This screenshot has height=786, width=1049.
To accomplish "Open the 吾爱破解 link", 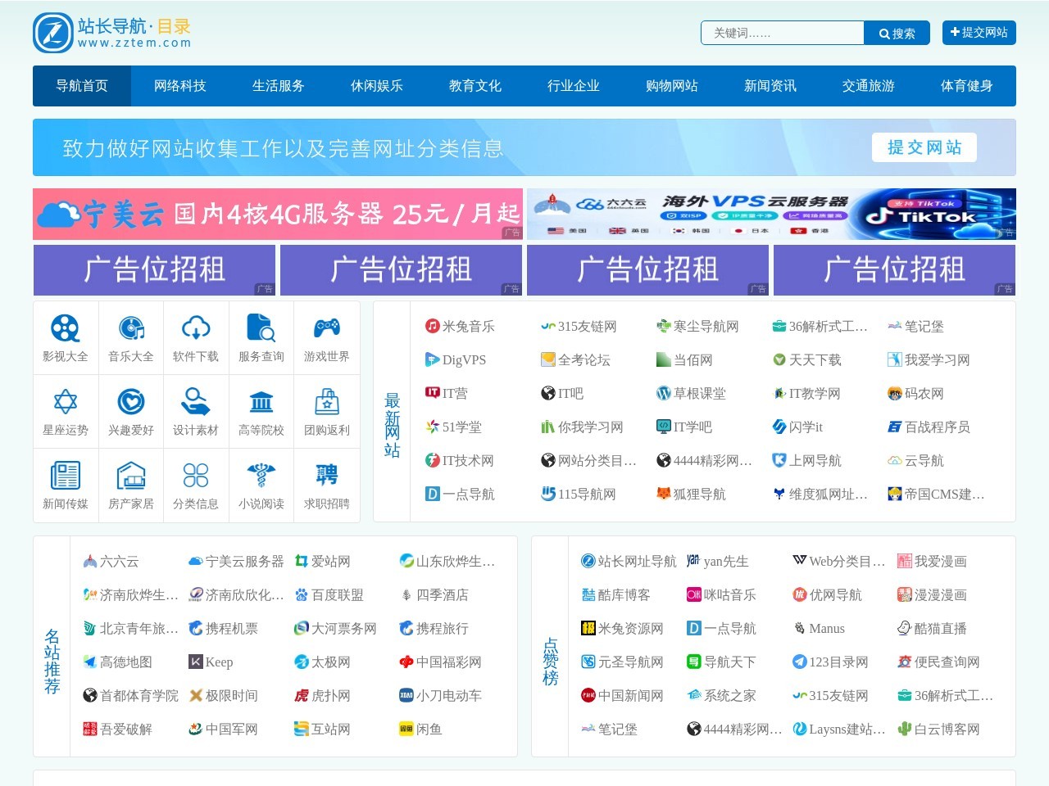I will click(x=125, y=729).
